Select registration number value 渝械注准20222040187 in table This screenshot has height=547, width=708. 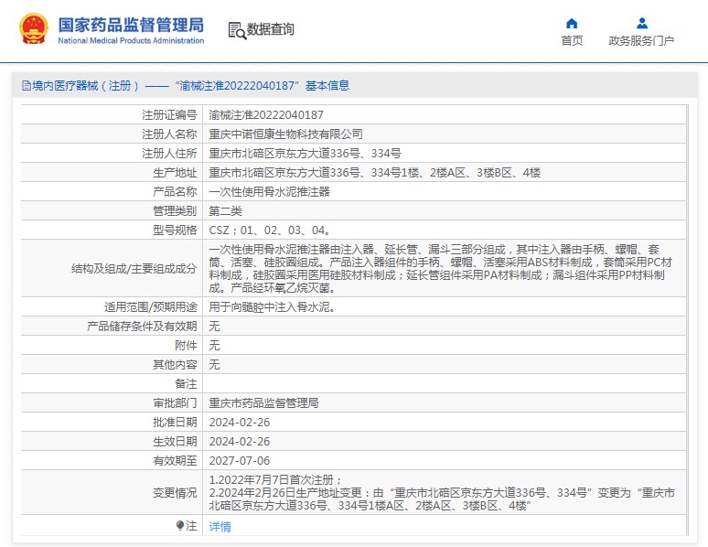click(266, 115)
